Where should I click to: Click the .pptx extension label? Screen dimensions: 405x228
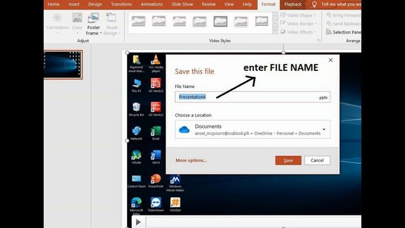pyautogui.click(x=323, y=98)
